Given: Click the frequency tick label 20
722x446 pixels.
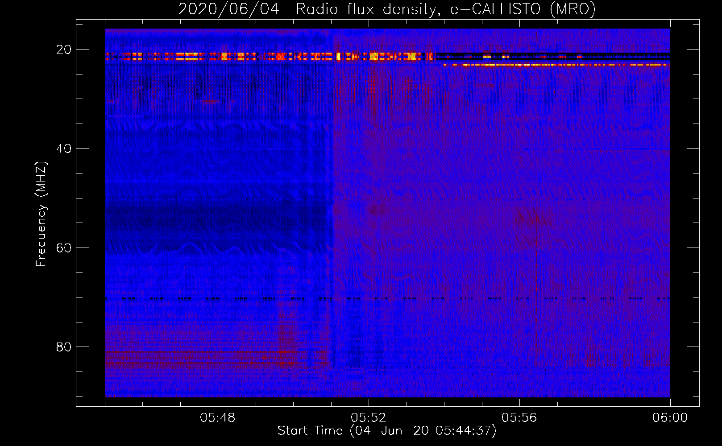Looking at the screenshot, I should [x=64, y=50].
